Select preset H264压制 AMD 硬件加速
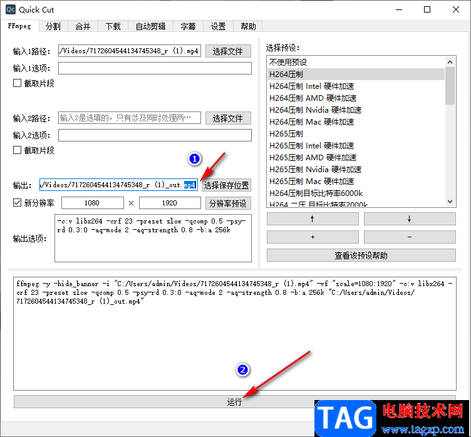The image size is (471, 437). (x=356, y=98)
